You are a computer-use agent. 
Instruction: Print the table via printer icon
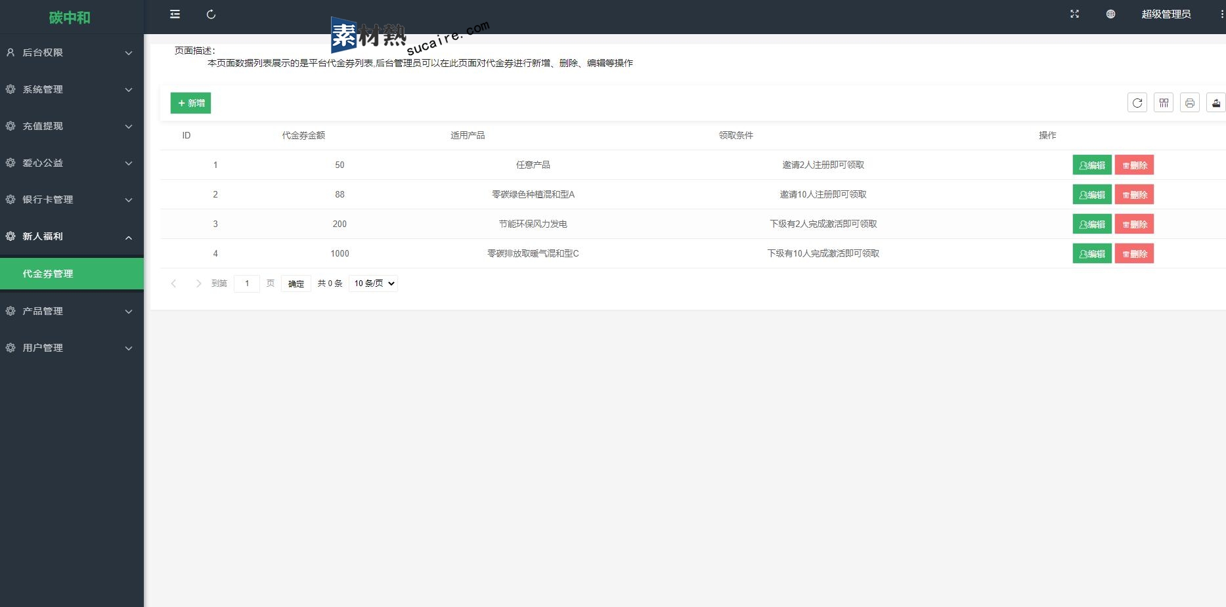pyautogui.click(x=1190, y=103)
